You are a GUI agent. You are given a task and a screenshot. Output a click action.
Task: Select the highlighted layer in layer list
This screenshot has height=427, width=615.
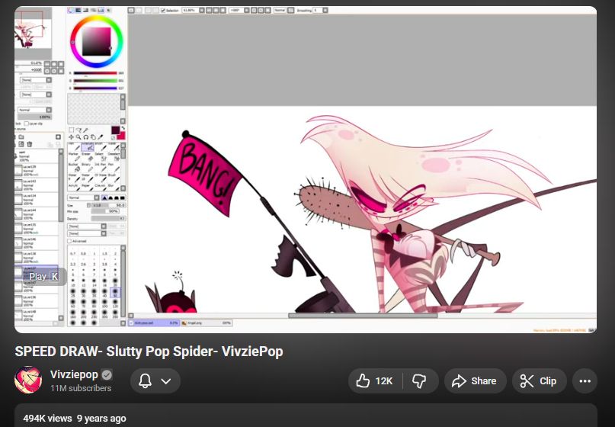tap(36, 271)
